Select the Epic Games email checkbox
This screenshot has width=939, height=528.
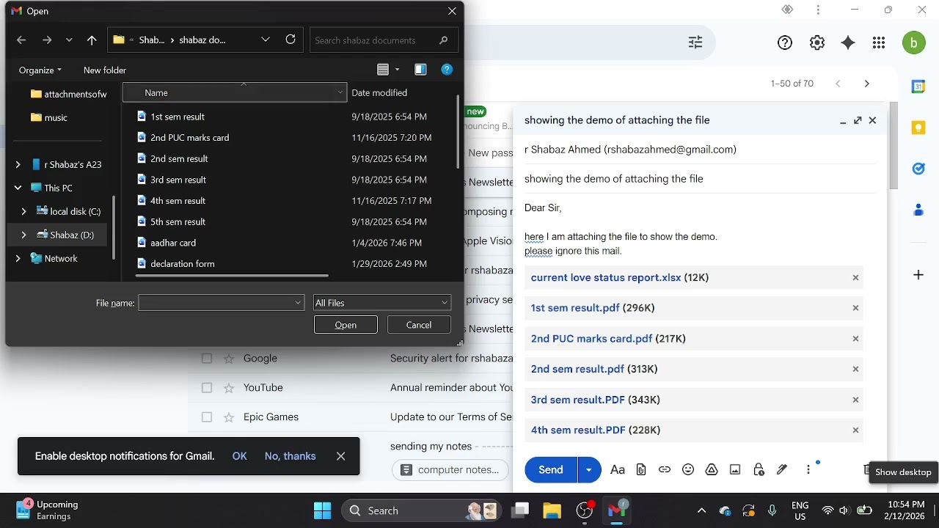(x=207, y=417)
